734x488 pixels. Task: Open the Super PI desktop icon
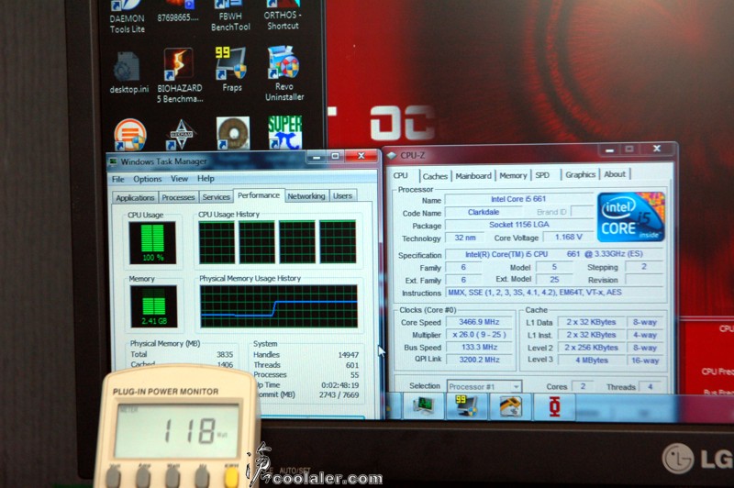[285, 132]
